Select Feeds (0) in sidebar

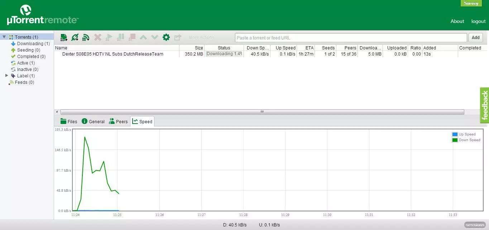coord(24,82)
